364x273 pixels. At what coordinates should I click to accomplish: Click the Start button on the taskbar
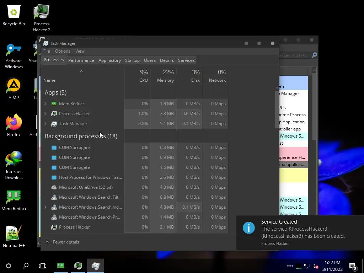click(x=9, y=266)
